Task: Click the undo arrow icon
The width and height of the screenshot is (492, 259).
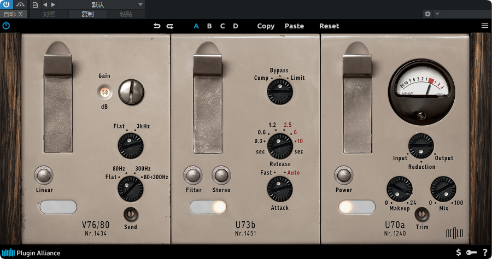Action: pos(157,26)
